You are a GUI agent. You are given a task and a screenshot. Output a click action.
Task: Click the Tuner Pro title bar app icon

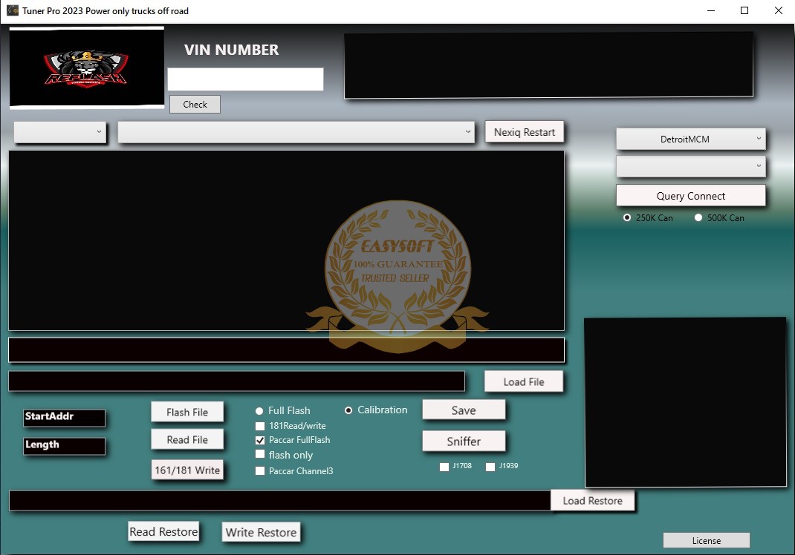[x=12, y=10]
